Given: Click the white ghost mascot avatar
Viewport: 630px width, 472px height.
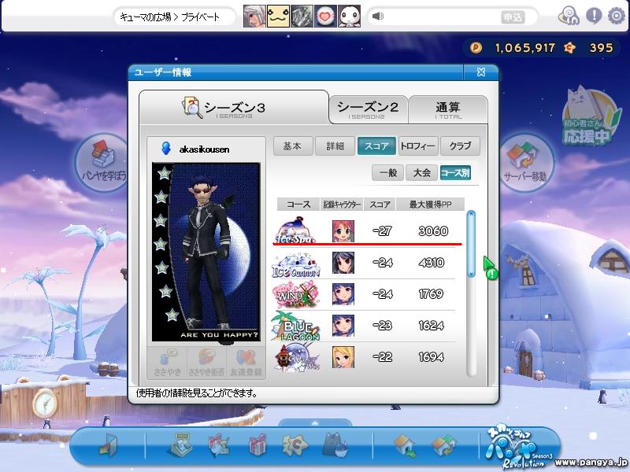Looking at the screenshot, I should coord(349,17).
